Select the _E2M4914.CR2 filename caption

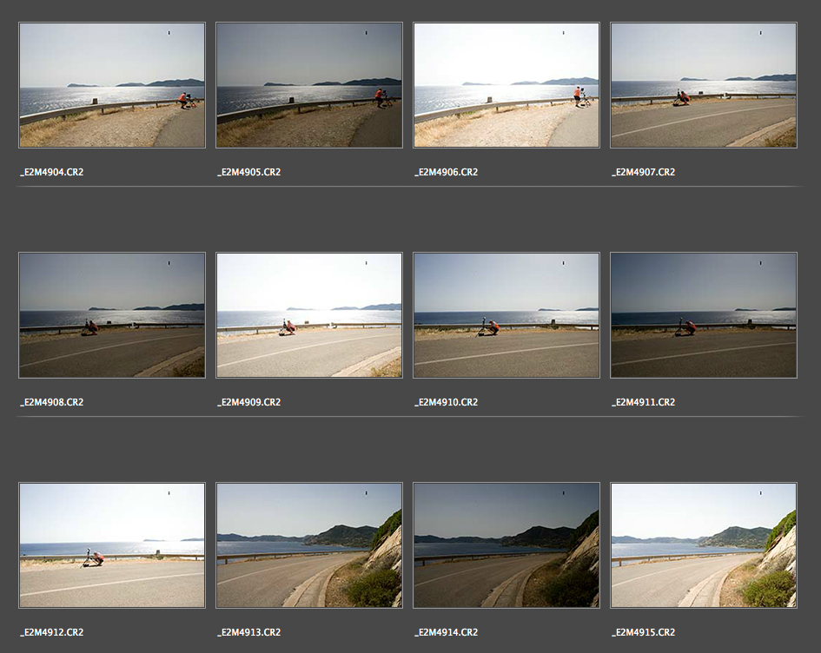(447, 632)
